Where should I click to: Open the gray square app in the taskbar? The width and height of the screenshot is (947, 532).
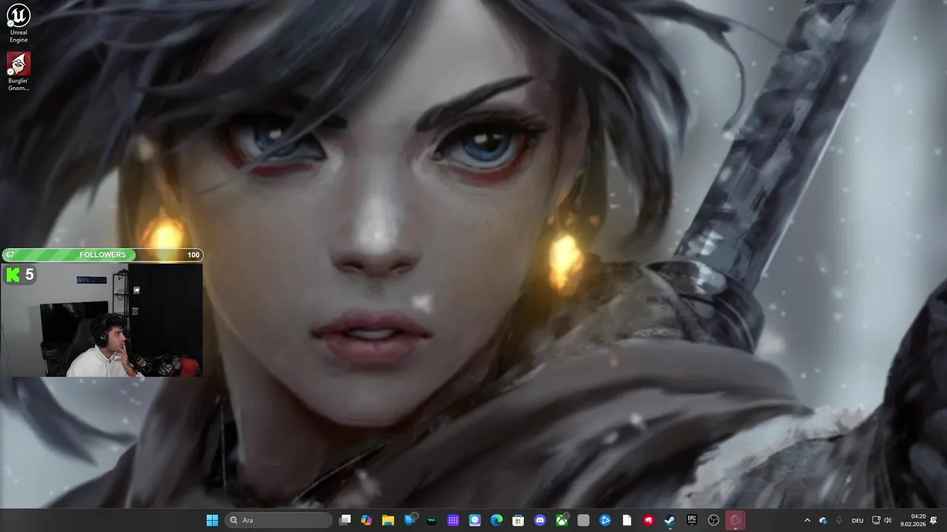(584, 520)
